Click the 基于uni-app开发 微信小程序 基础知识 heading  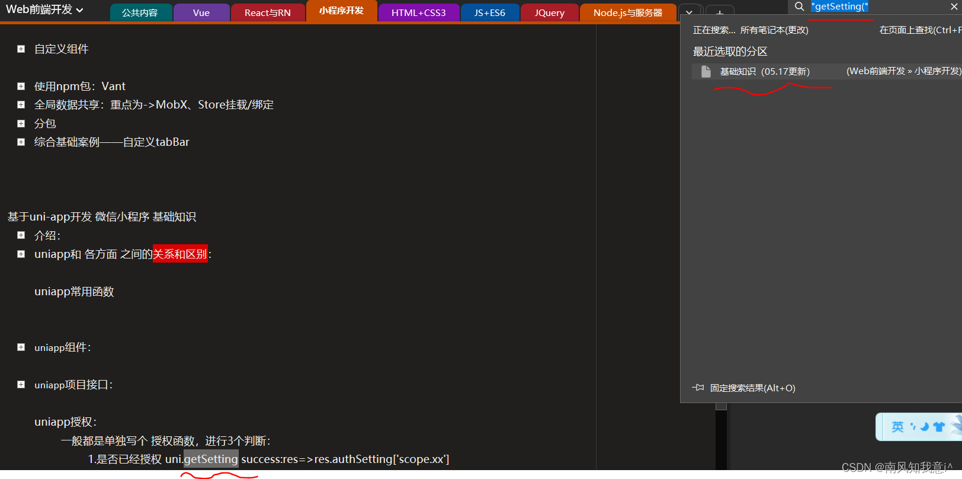point(102,217)
